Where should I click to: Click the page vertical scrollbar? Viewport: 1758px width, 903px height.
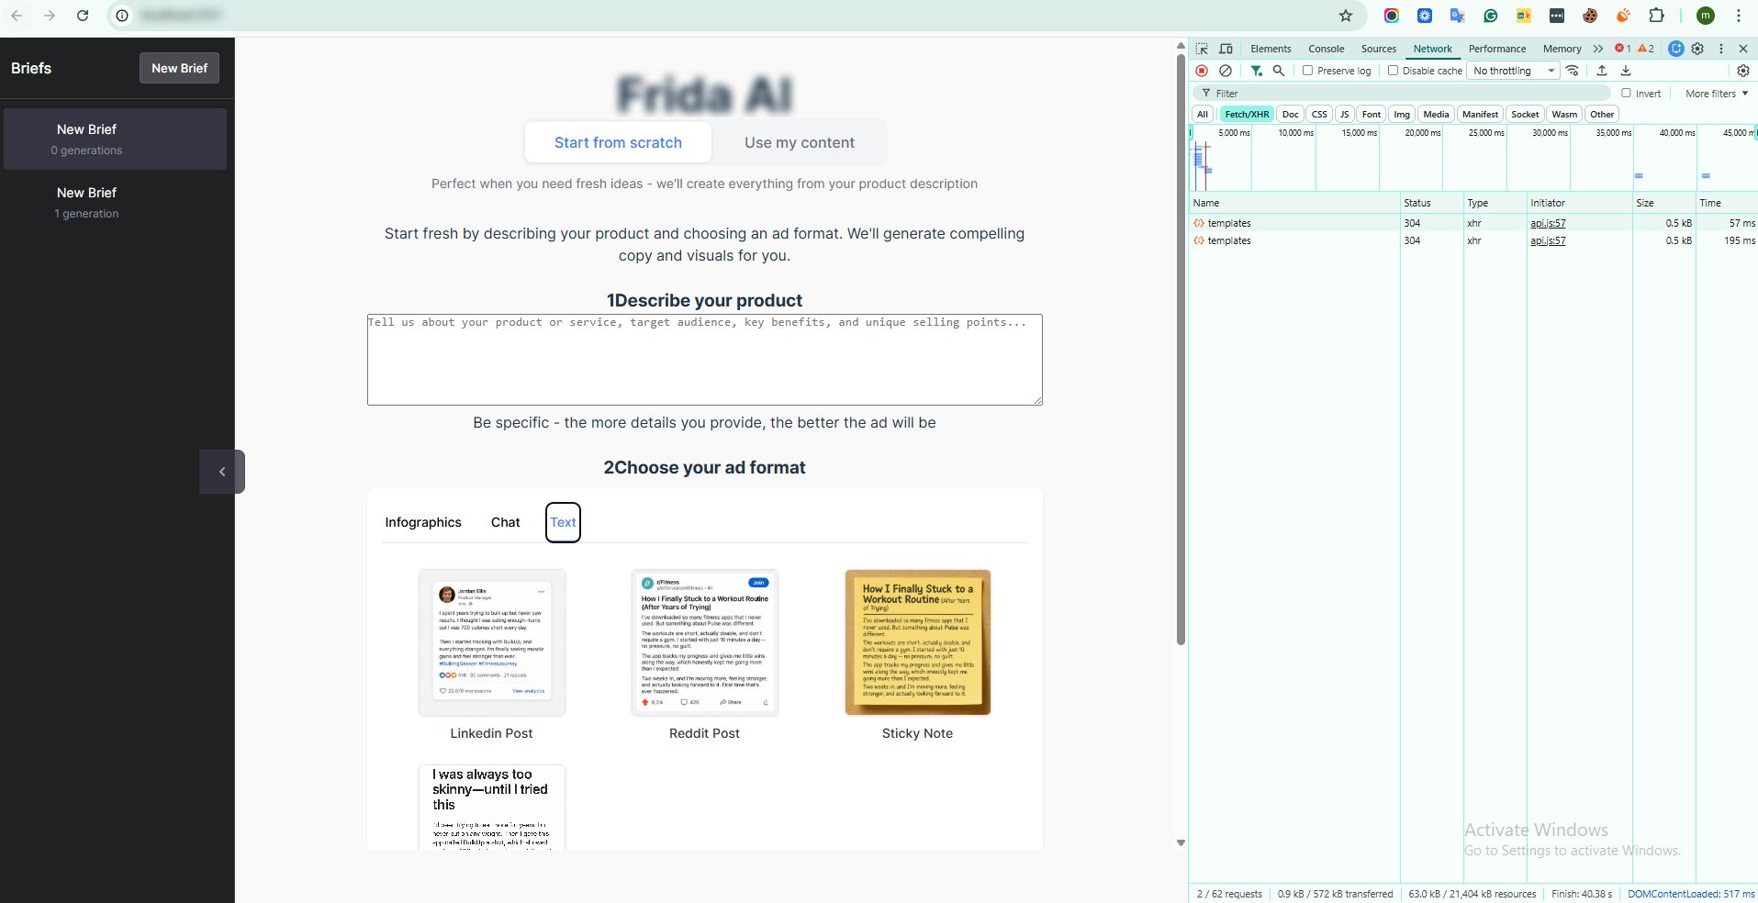[x=1181, y=349]
